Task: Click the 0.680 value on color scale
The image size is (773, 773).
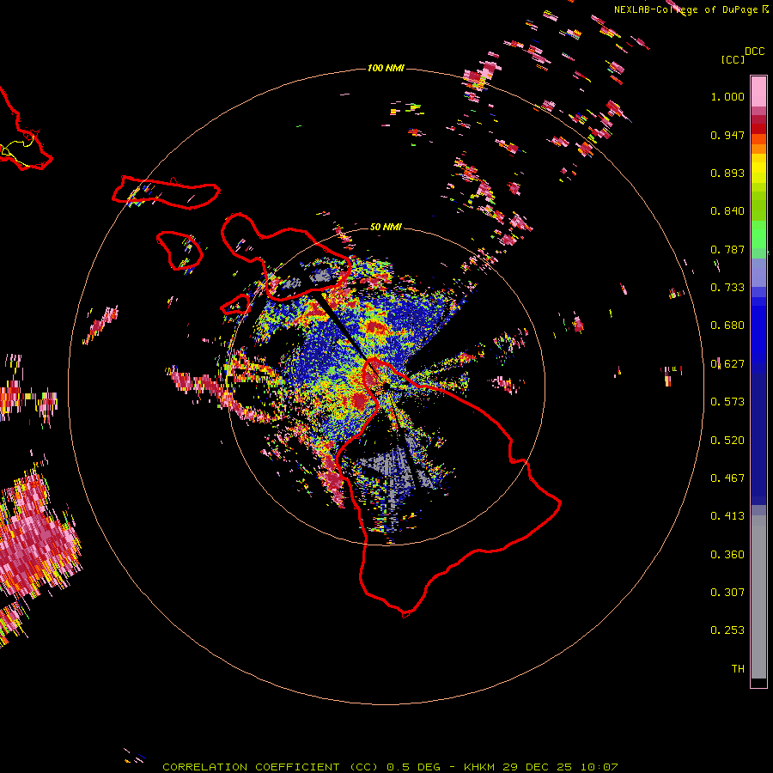Action: click(727, 326)
